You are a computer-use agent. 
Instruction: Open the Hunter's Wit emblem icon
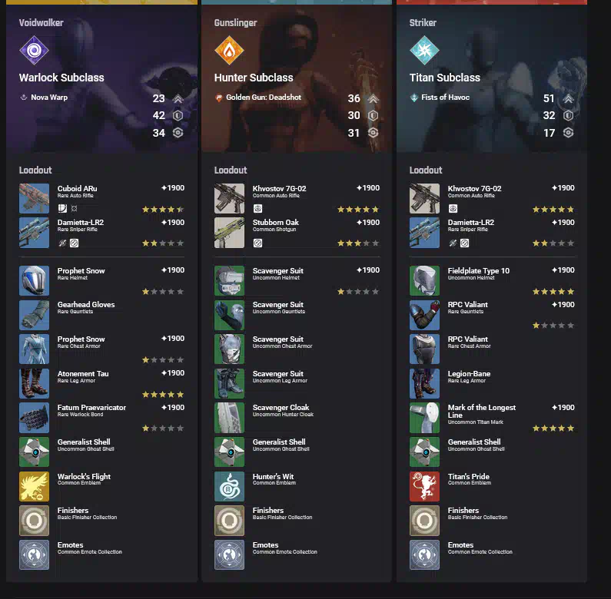230,486
